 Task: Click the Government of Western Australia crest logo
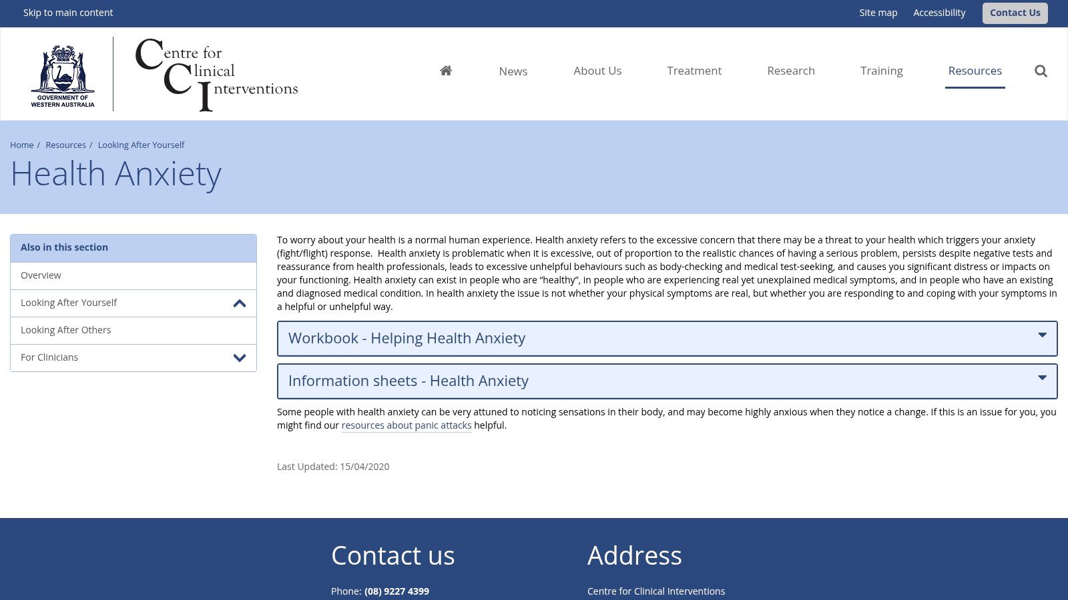coord(63,75)
